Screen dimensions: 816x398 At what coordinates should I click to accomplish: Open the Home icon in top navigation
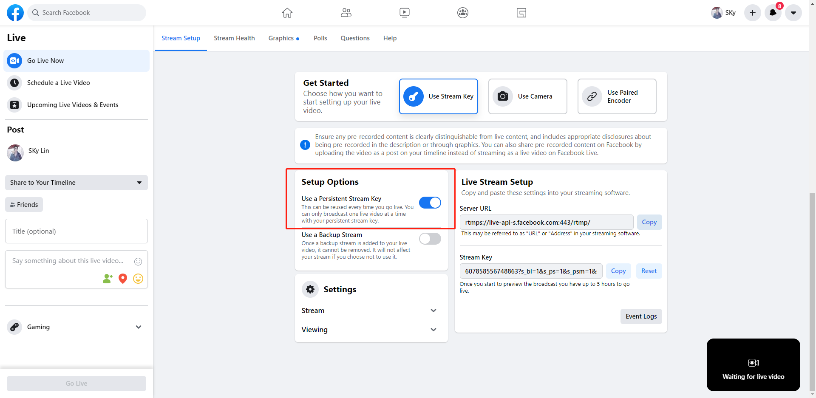point(287,13)
